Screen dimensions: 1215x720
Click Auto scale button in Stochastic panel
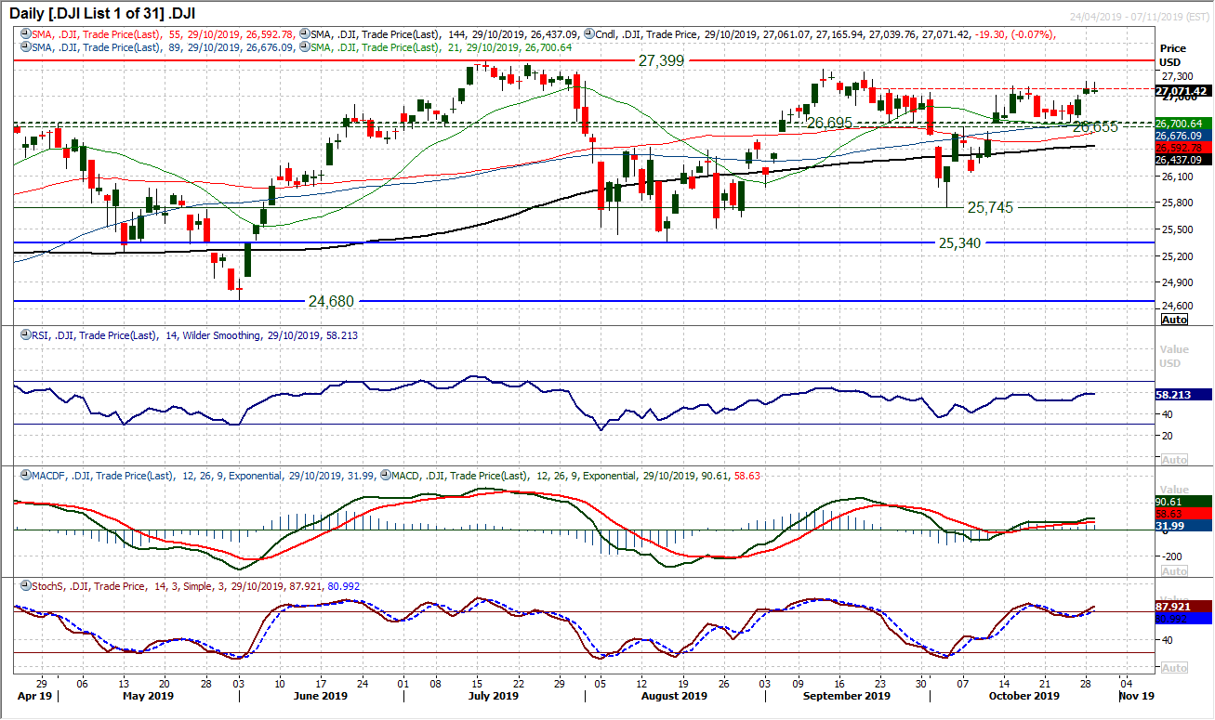(x=1174, y=668)
